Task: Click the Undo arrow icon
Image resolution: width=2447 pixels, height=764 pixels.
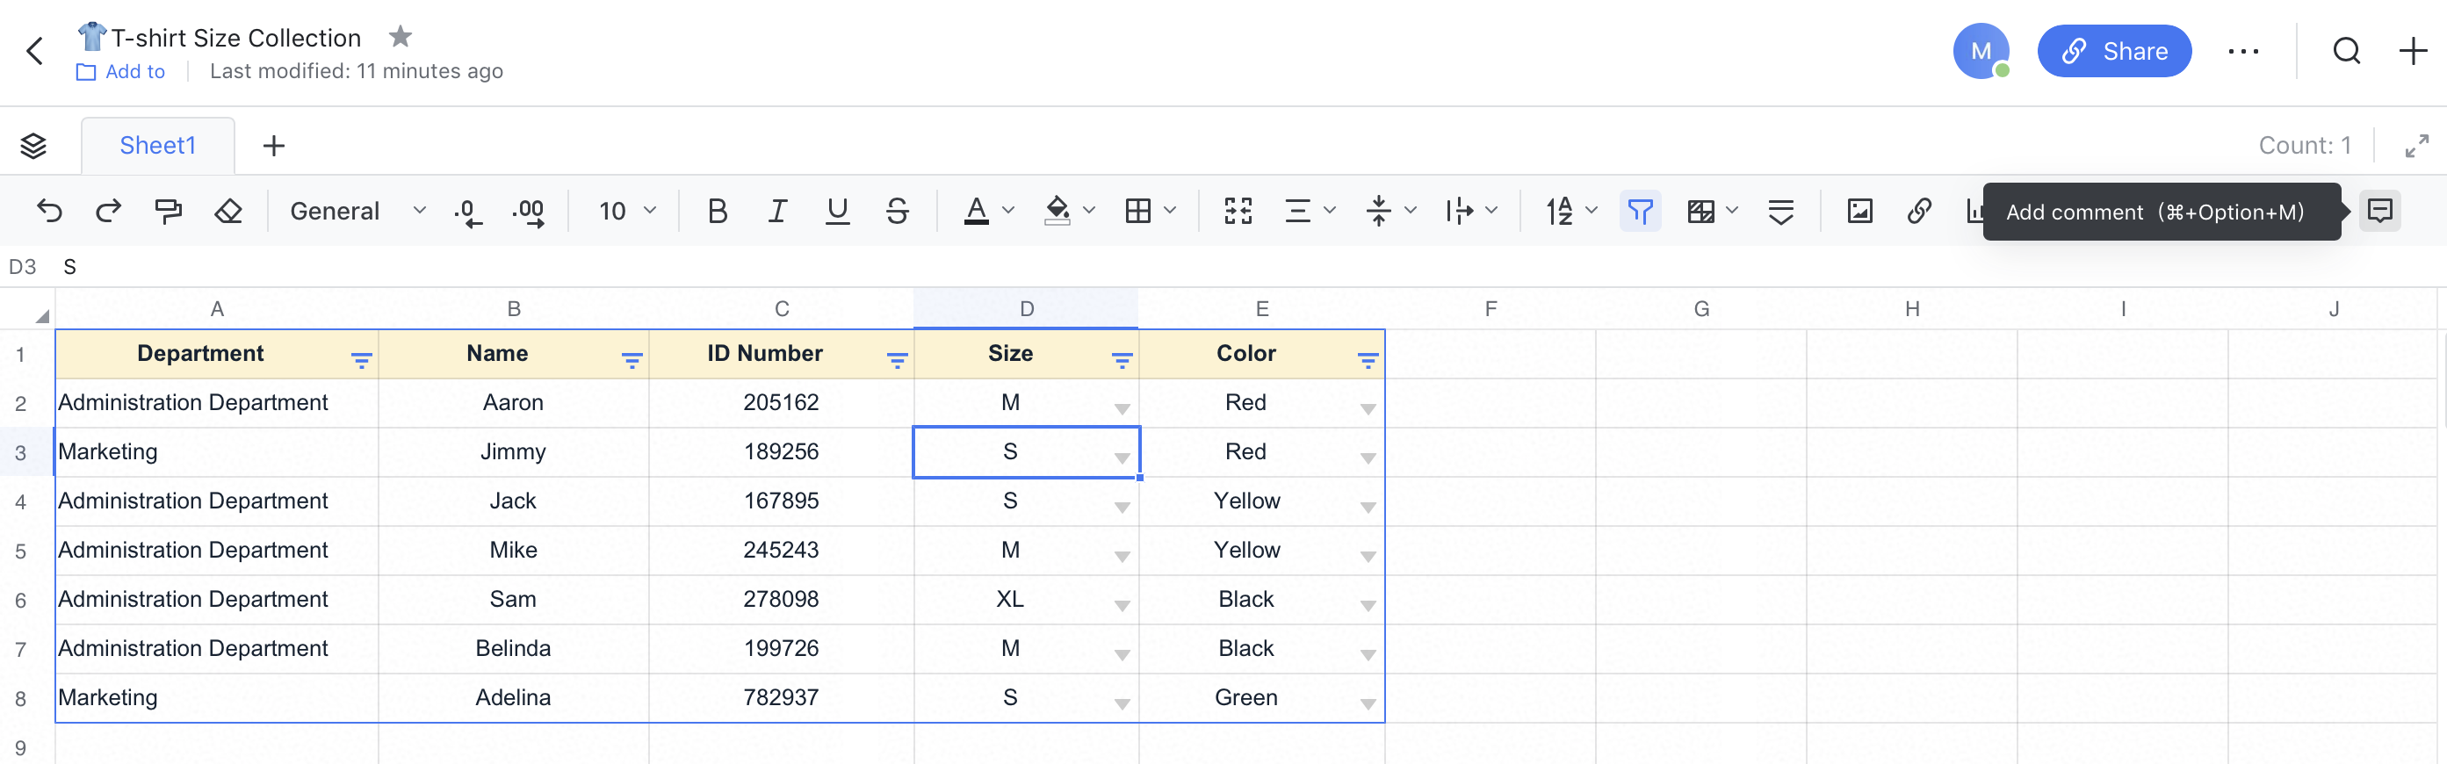Action: (49, 210)
